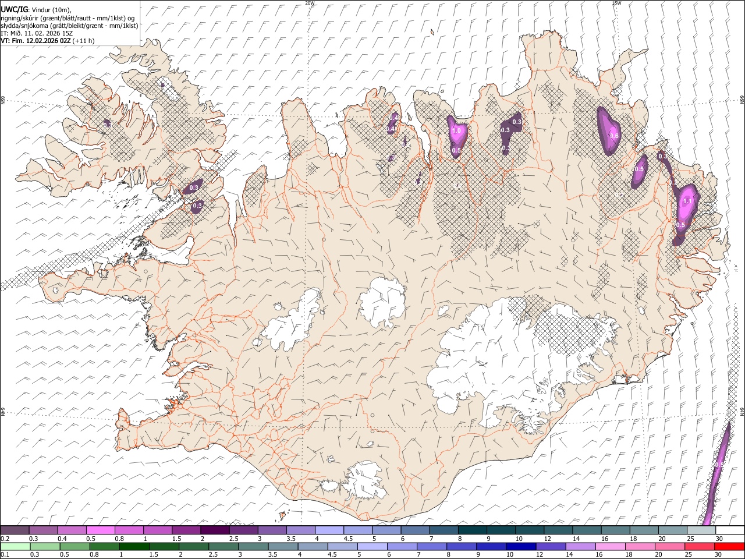Pick the 1 swatch in the snow legend
This screenshot has width=745, height=559.
pos(158,530)
